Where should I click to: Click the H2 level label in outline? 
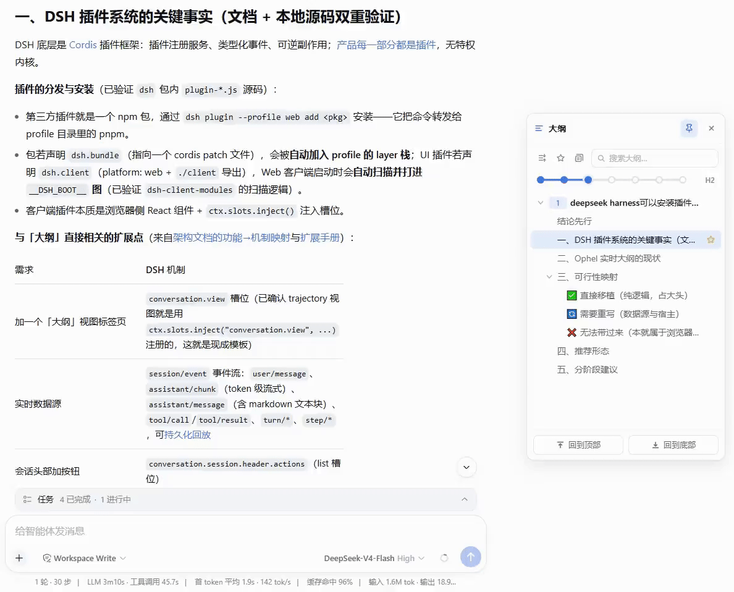tap(709, 180)
